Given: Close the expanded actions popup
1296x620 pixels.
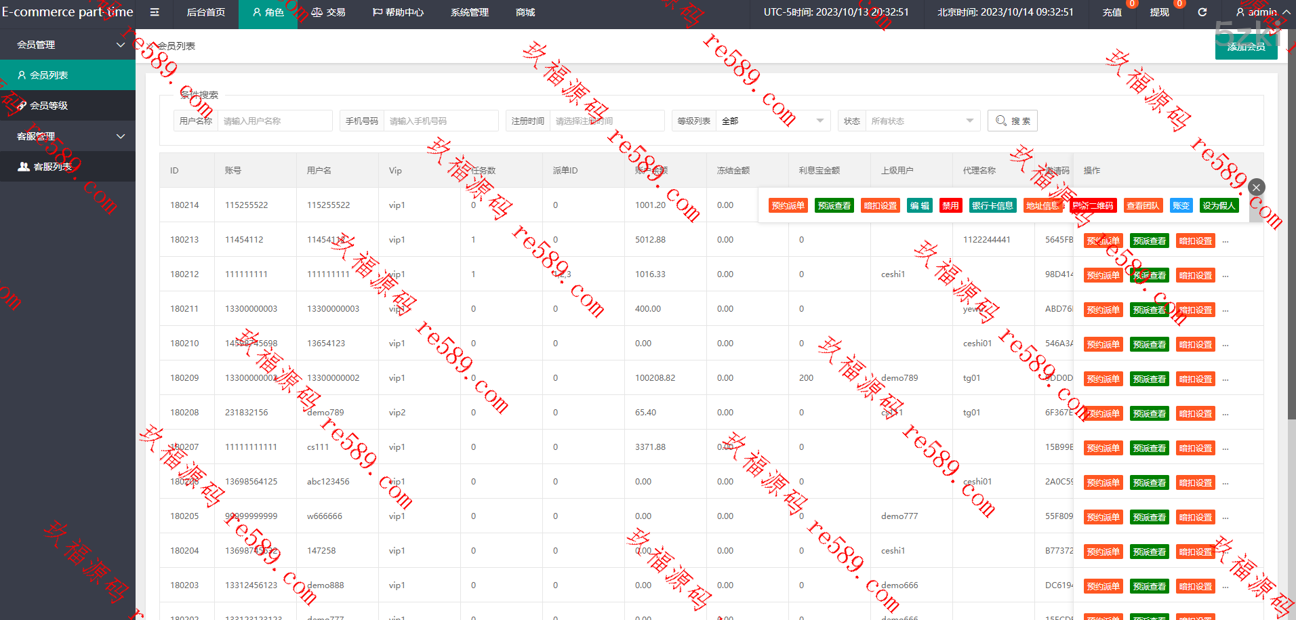Looking at the screenshot, I should (x=1256, y=187).
